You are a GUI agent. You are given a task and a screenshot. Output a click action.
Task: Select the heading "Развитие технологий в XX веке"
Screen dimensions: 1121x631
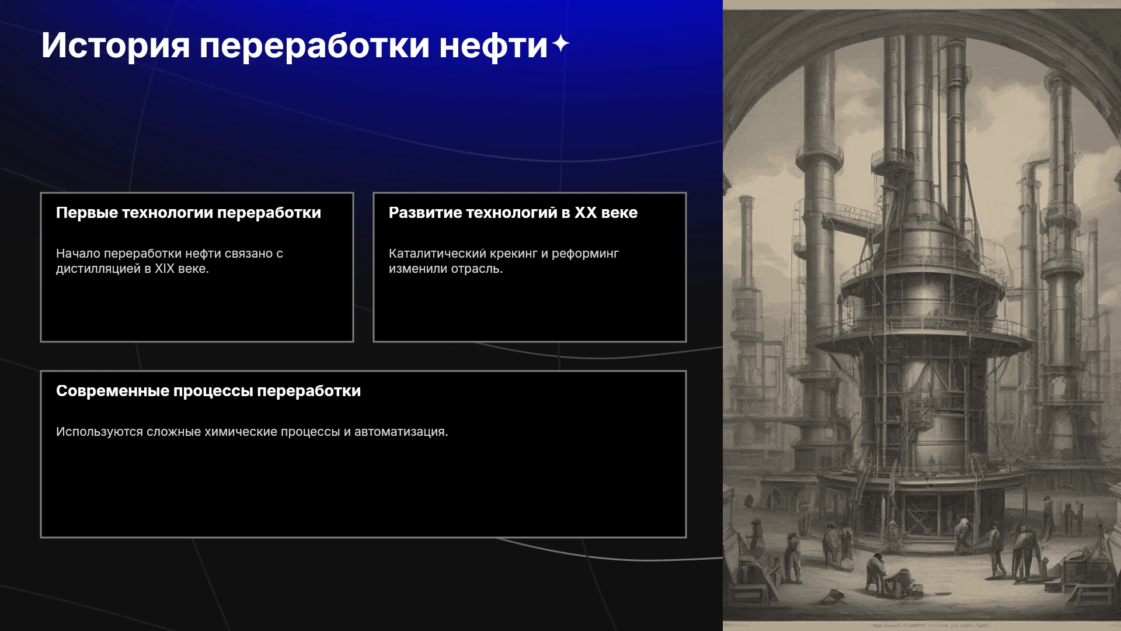point(513,213)
